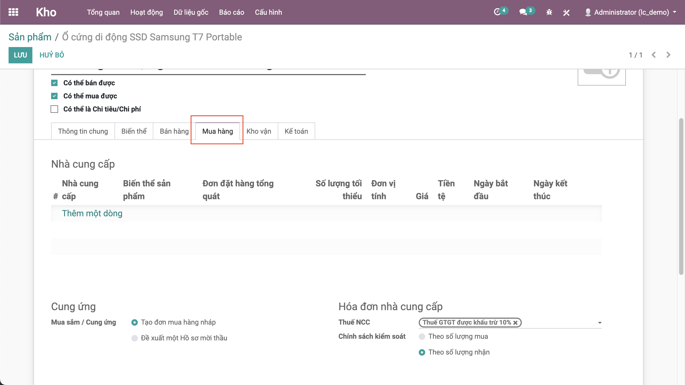Remove the Thuế GTGT 10% tax tag
Viewport: 685px width, 385px height.
coord(515,323)
